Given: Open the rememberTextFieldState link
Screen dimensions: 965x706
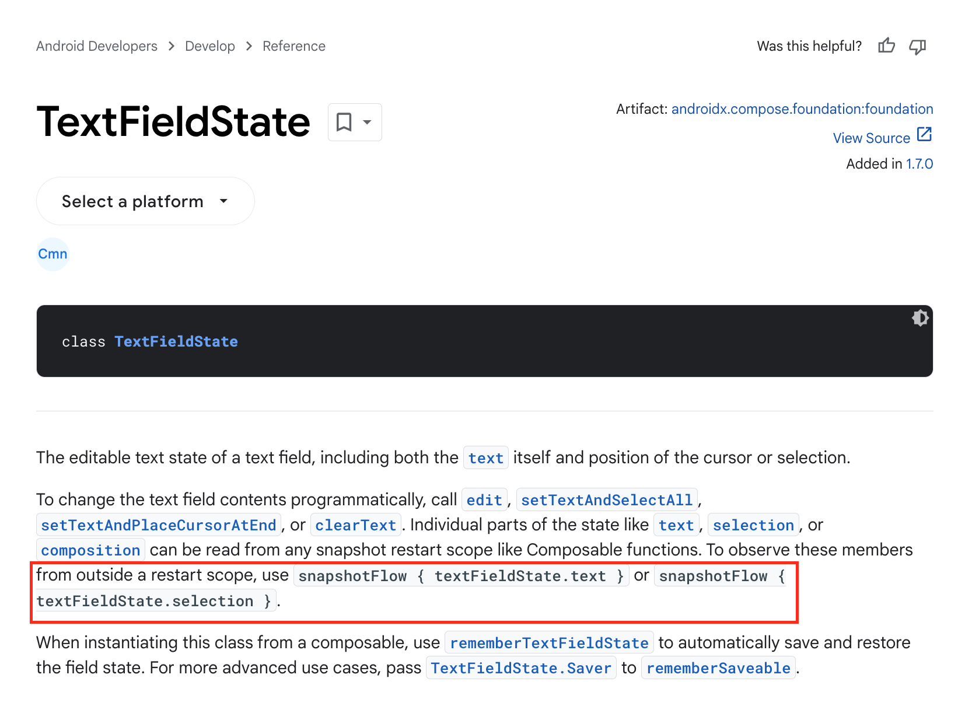Looking at the screenshot, I should pos(549,643).
